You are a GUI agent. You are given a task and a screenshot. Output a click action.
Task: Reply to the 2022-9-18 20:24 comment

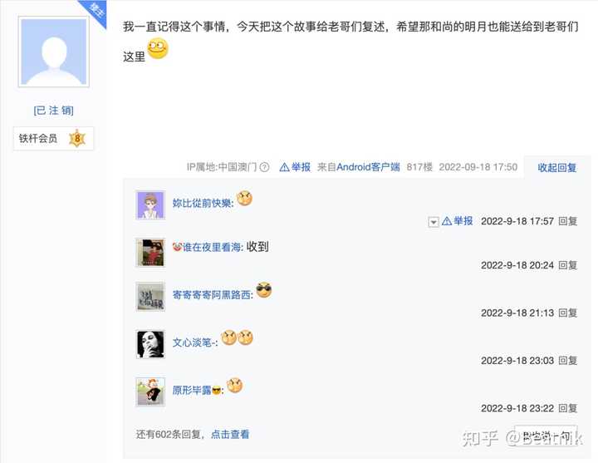(x=568, y=265)
